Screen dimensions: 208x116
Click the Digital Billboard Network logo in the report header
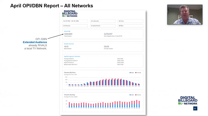tap(70, 13)
